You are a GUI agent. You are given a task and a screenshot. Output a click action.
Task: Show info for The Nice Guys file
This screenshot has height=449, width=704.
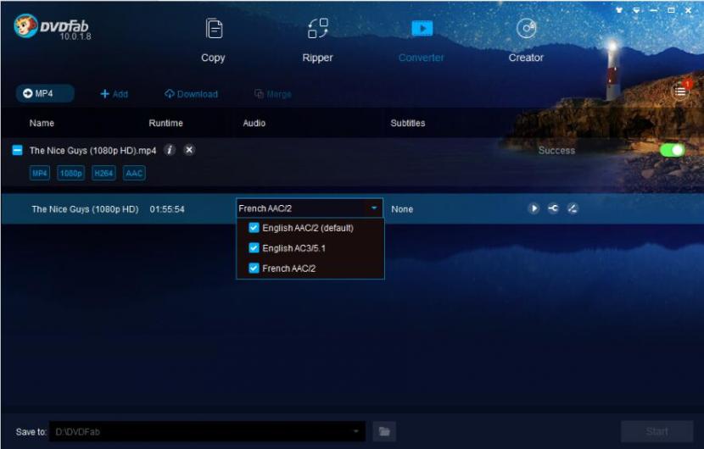170,150
